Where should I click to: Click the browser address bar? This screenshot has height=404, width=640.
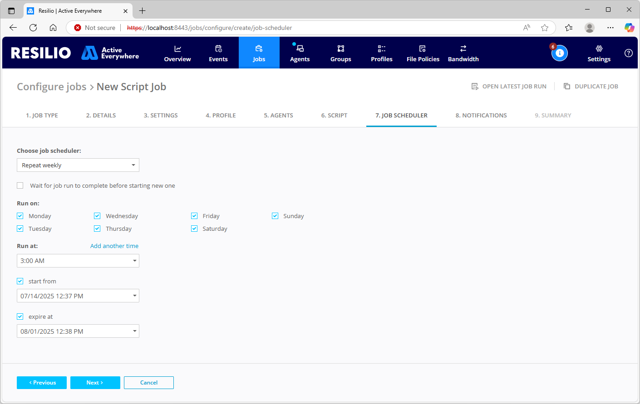point(318,28)
